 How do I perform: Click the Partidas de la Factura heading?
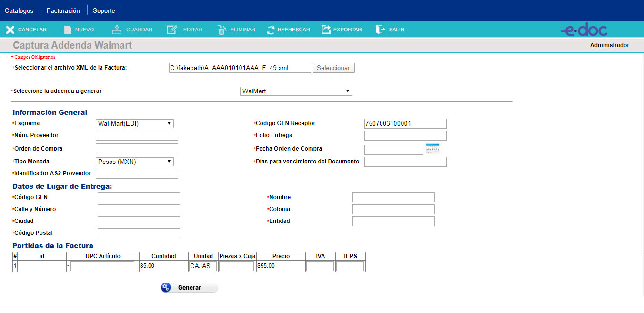pyautogui.click(x=53, y=246)
